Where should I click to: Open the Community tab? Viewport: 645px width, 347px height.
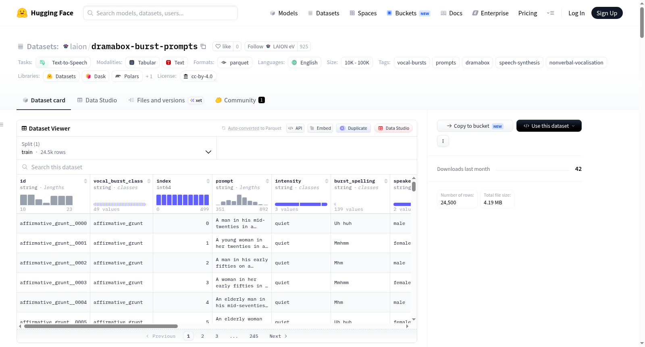(240, 100)
